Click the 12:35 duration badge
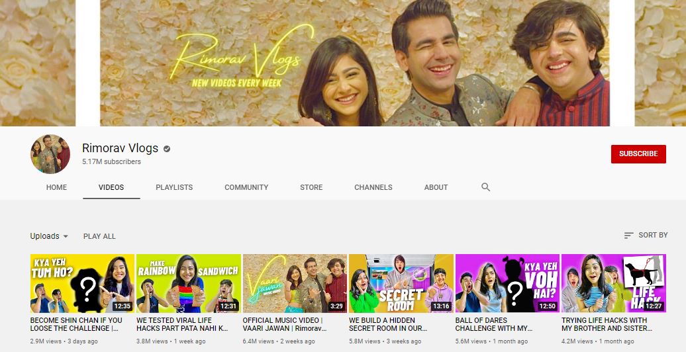686x352 pixels. (x=122, y=306)
